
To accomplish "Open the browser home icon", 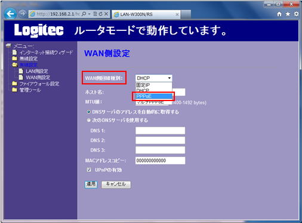I will [x=279, y=14].
